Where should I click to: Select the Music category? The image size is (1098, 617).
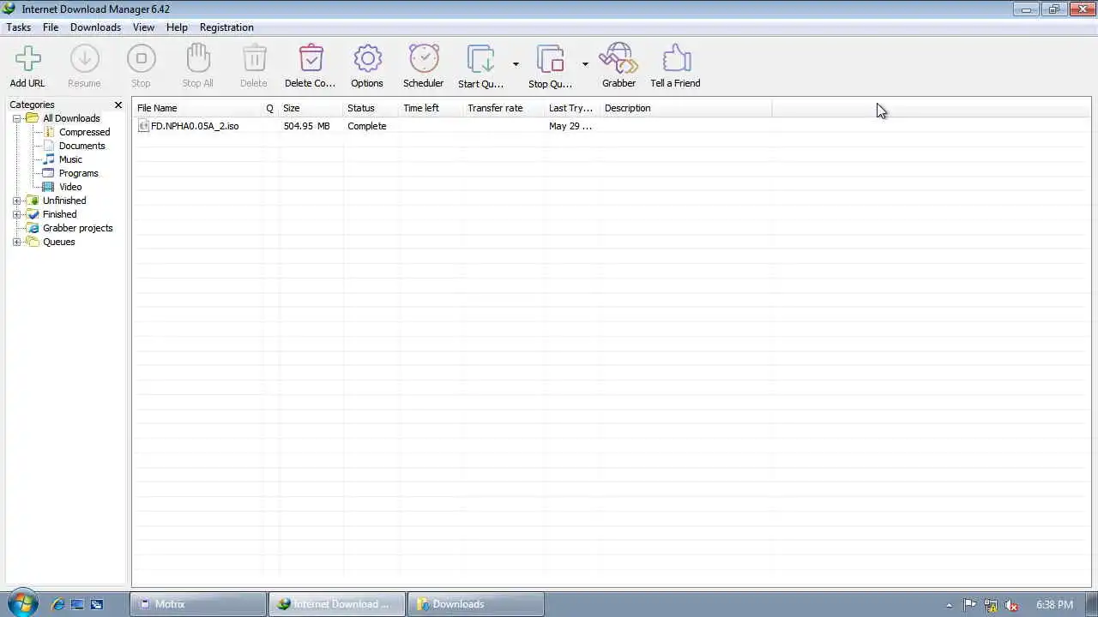click(70, 159)
